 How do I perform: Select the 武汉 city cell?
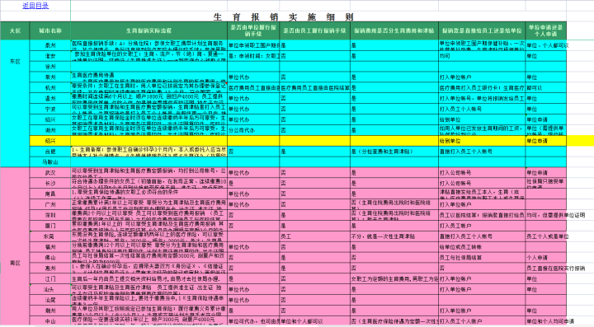pos(50,173)
